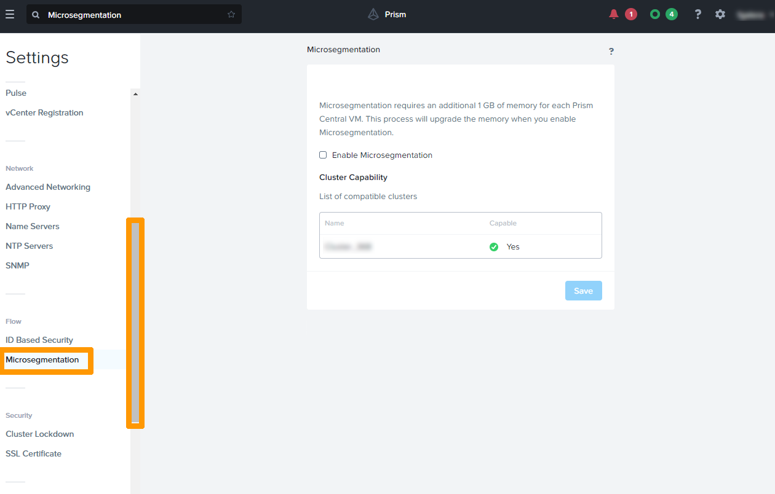
Task: Open alerts via red bell icon
Action: coord(613,14)
